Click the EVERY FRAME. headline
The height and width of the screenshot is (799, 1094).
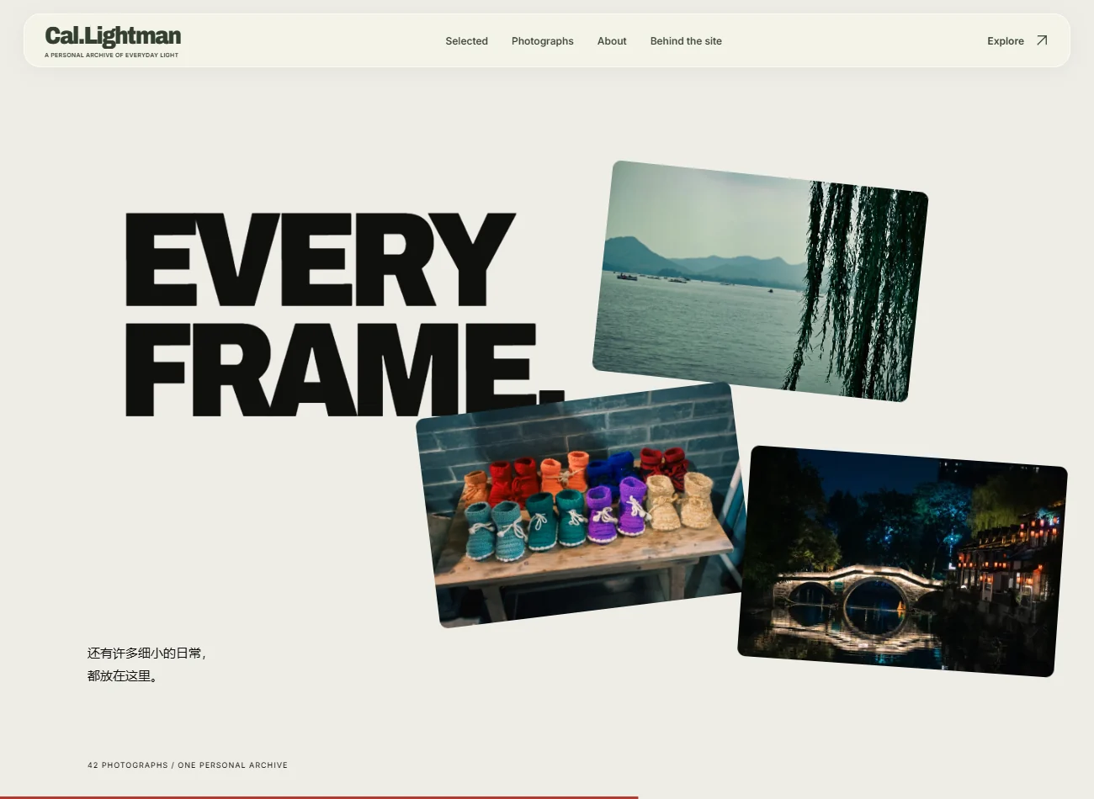[343, 314]
